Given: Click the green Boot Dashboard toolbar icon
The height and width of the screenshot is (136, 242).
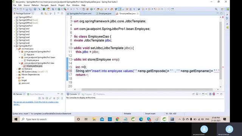Looking at the screenshot, I should click(44, 9).
